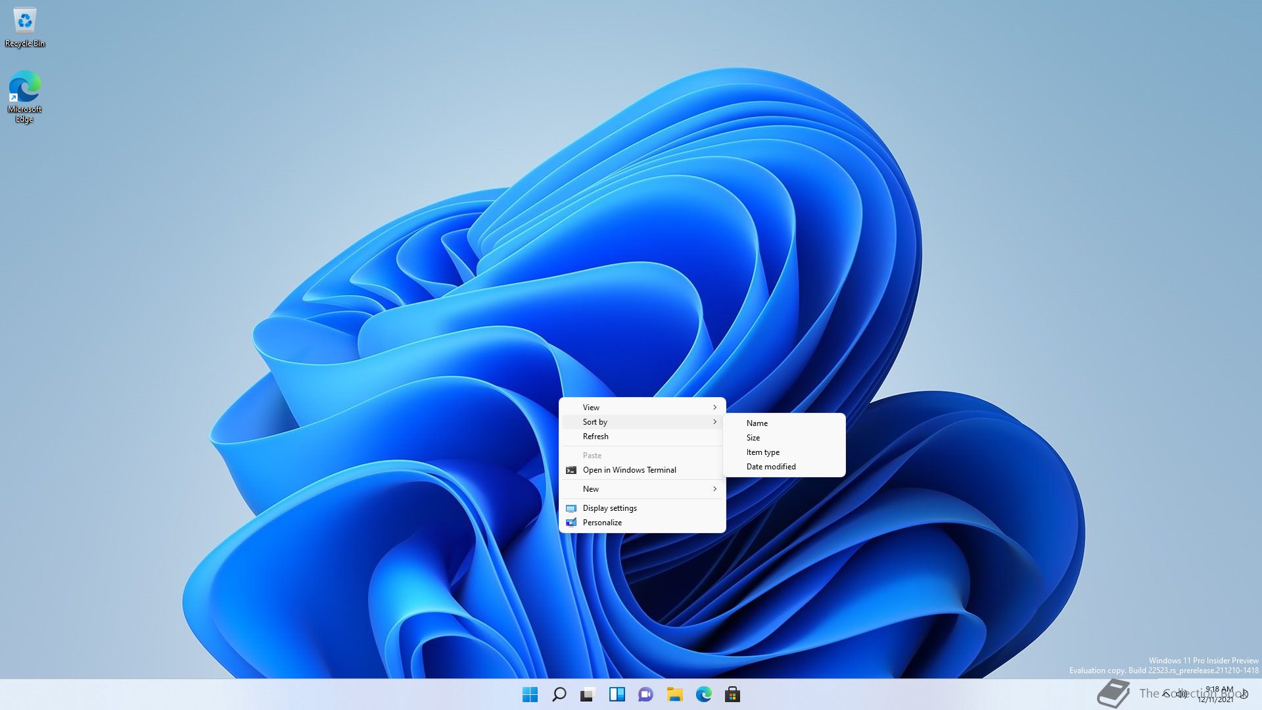Choose View in the context menu
Image resolution: width=1262 pixels, height=710 pixels.
(x=642, y=408)
